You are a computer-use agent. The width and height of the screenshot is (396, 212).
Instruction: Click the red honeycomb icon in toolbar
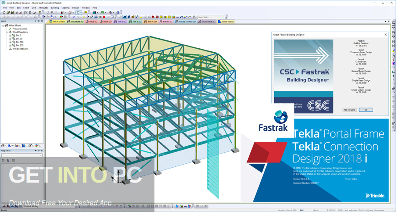[157, 17]
